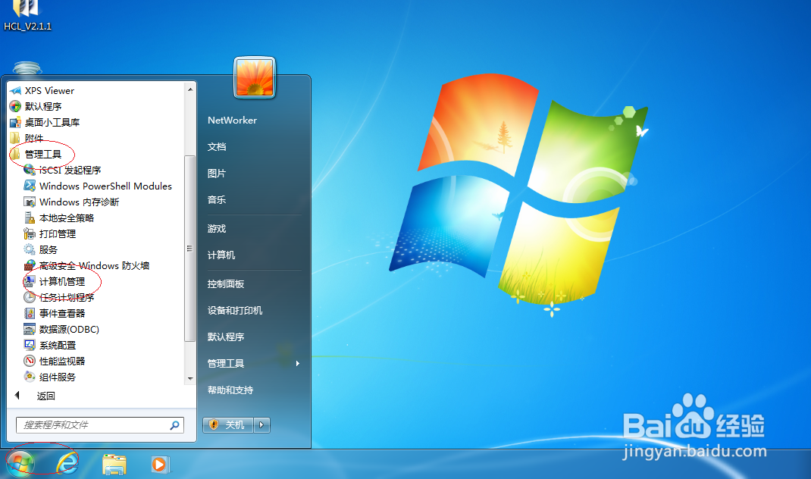Click programs list scroll down arrow
Image resolution: width=811 pixels, height=479 pixels.
(190, 379)
